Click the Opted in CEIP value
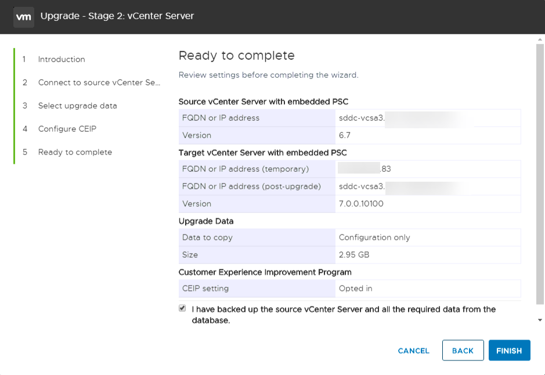The width and height of the screenshot is (545, 375). pyautogui.click(x=356, y=289)
